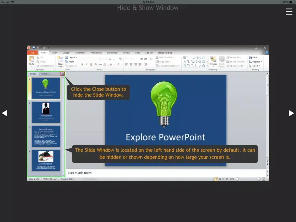Switch to the Animations ribbon tab
Screen dimensions: 296x222
click(96, 53)
